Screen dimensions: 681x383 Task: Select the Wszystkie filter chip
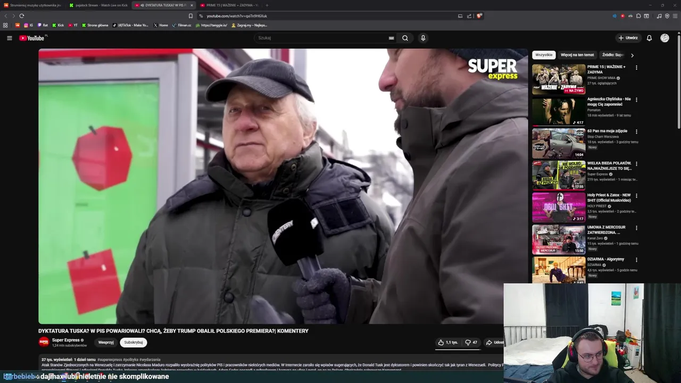pyautogui.click(x=544, y=55)
